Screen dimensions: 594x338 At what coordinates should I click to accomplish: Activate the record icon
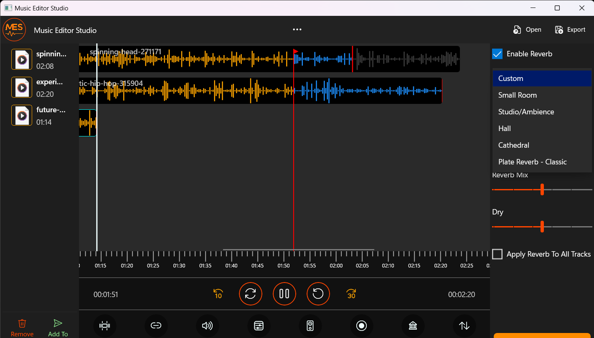361,326
